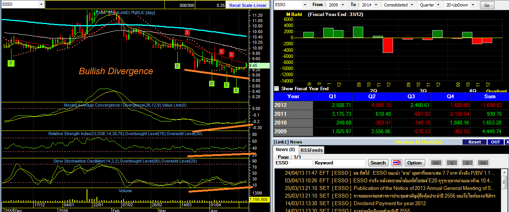Go to the next news page with >
Image resolution: width=509 pixels, height=212 pixels.
point(467,163)
